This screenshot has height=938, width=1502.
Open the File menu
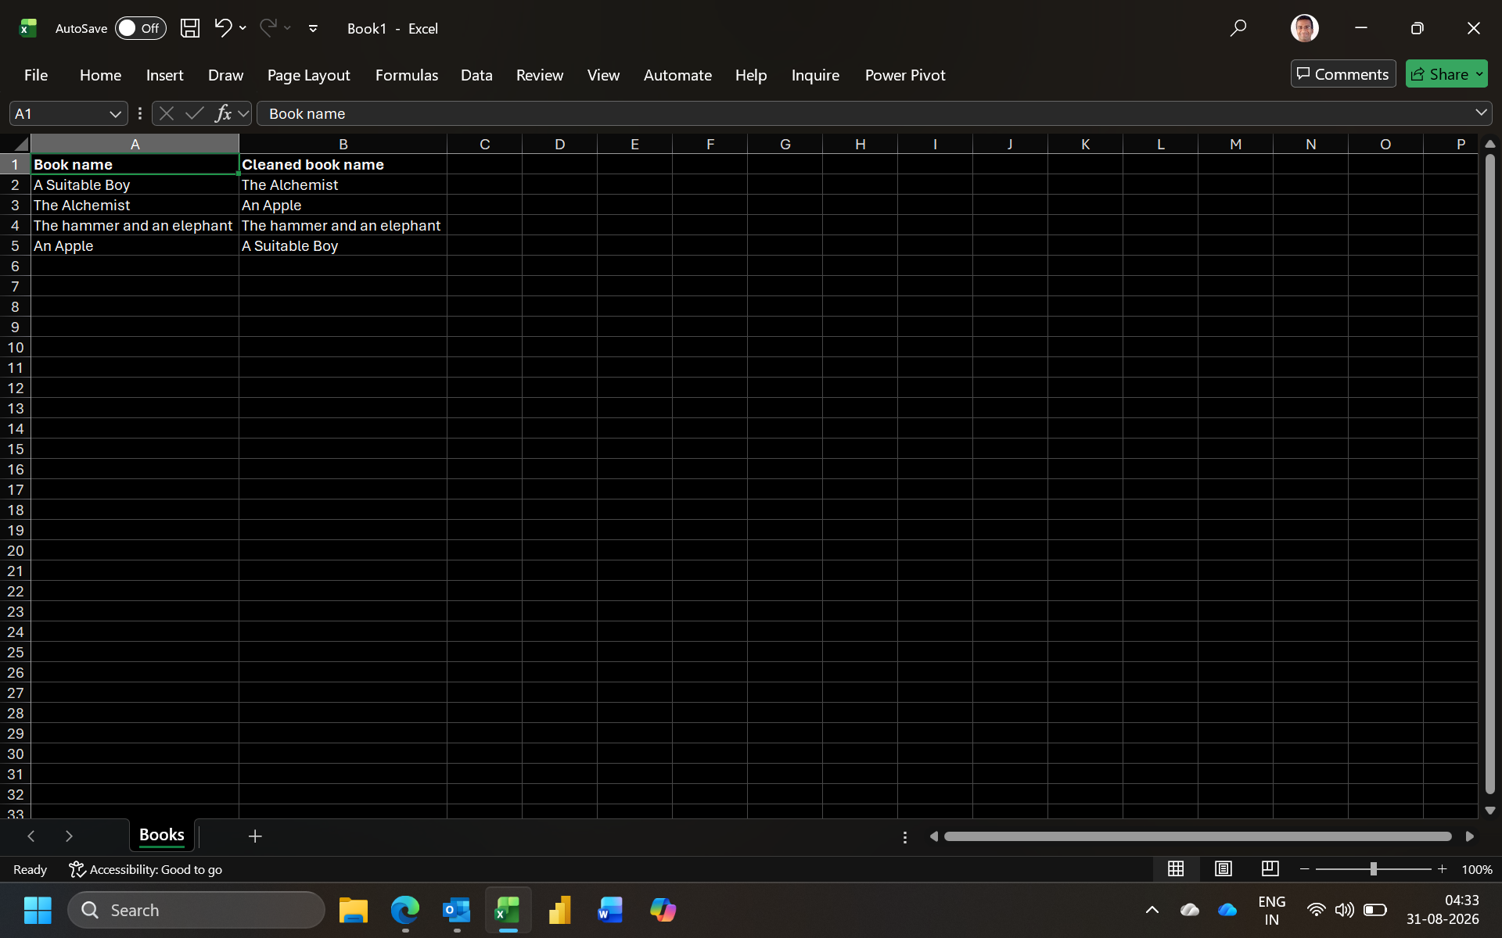36,75
